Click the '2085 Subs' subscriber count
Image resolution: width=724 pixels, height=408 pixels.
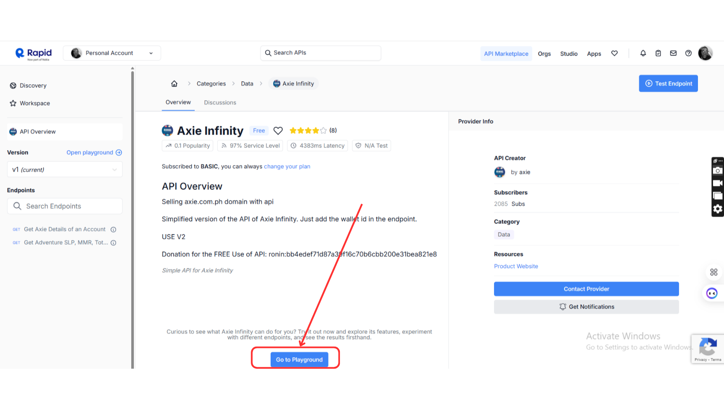coord(509,204)
